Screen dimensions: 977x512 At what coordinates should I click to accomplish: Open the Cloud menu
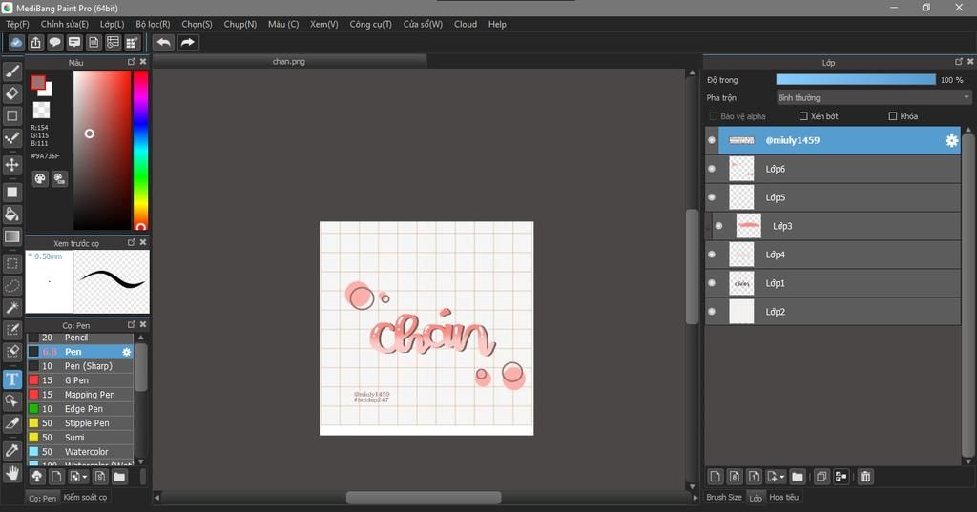coord(466,24)
